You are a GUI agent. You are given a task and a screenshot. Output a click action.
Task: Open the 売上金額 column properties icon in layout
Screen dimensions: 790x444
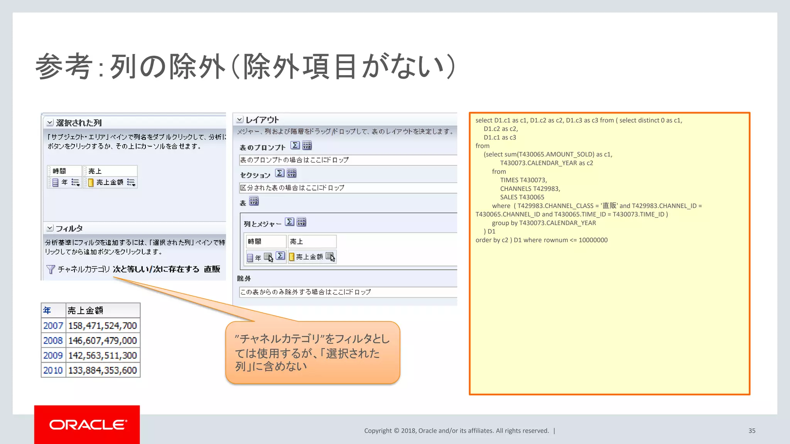tap(330, 257)
